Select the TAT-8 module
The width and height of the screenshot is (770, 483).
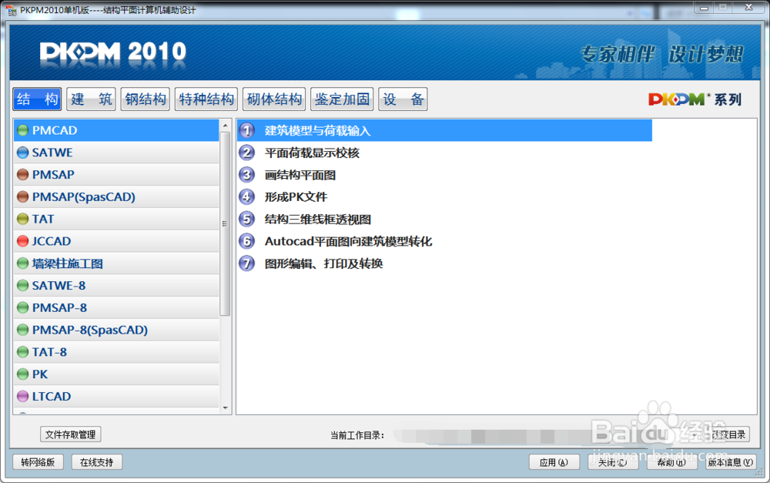(x=116, y=352)
